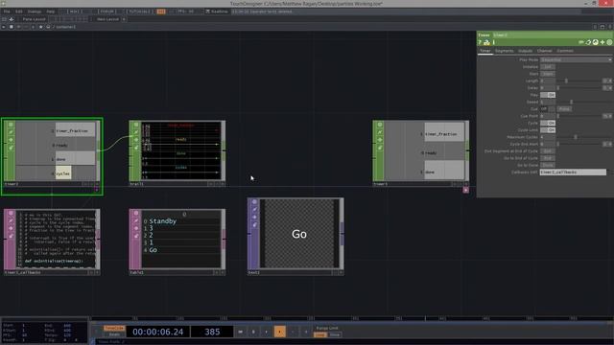The image size is (614, 345).
Task: Click the second flag icon on table1 DAT
Action: click(x=136, y=221)
